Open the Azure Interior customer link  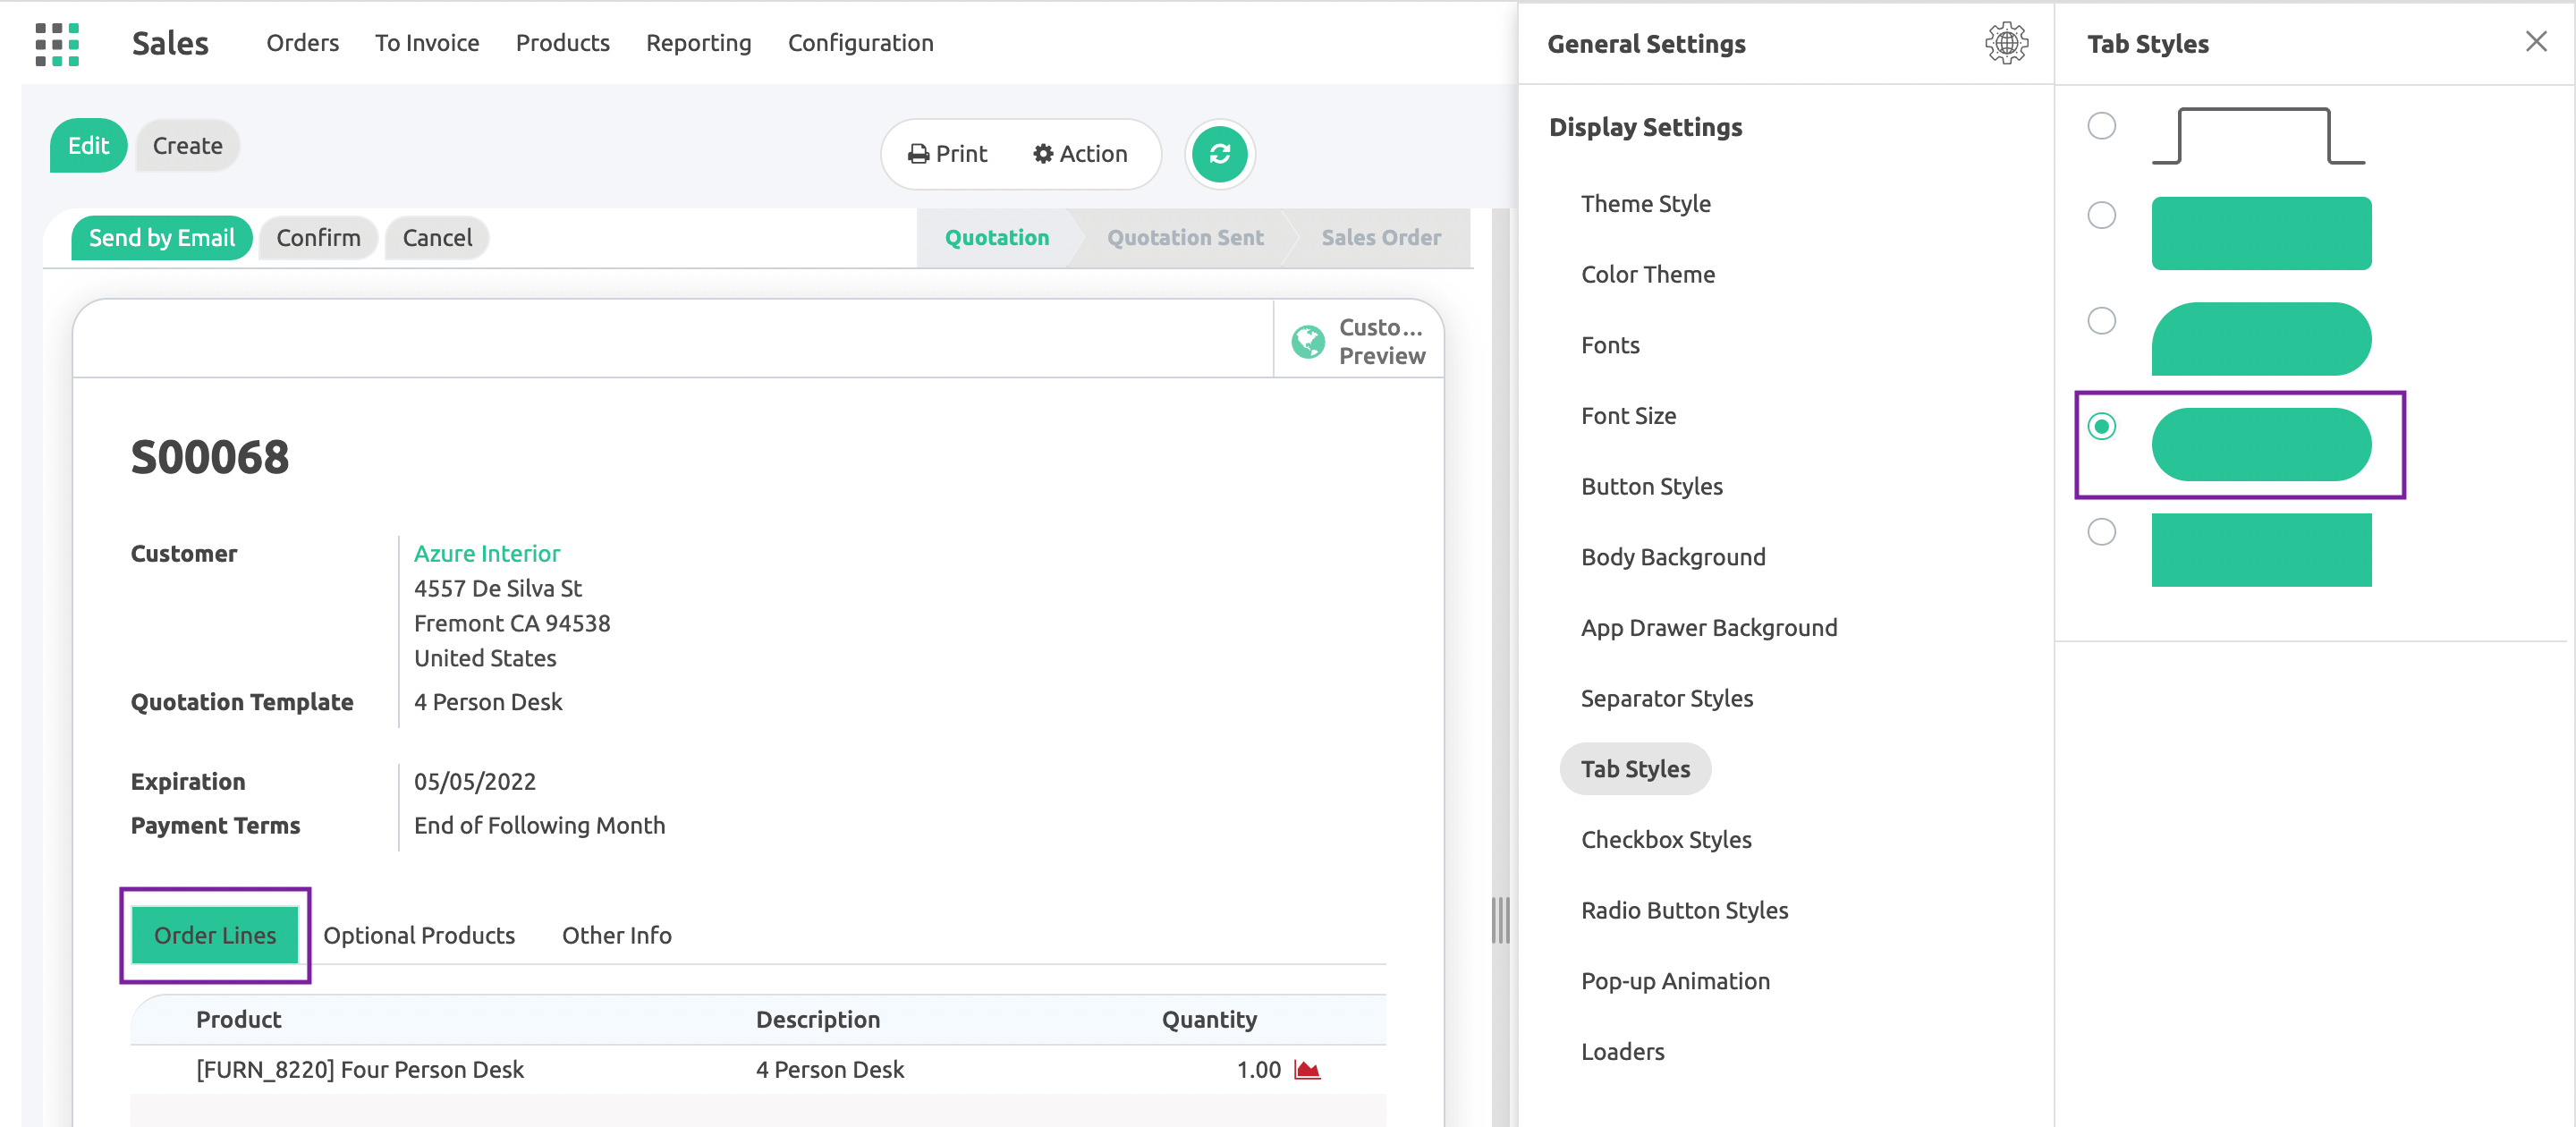click(486, 553)
